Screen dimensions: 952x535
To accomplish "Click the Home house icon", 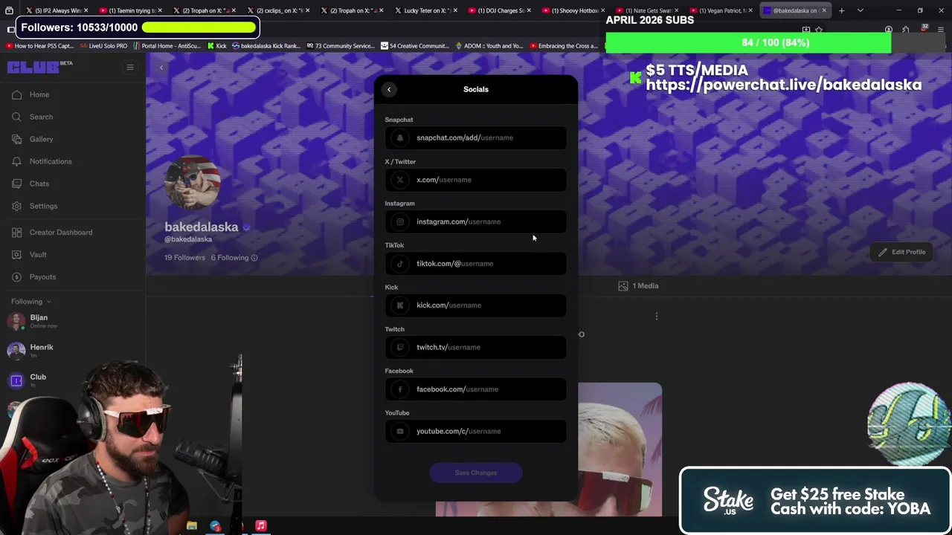I will click(x=16, y=94).
